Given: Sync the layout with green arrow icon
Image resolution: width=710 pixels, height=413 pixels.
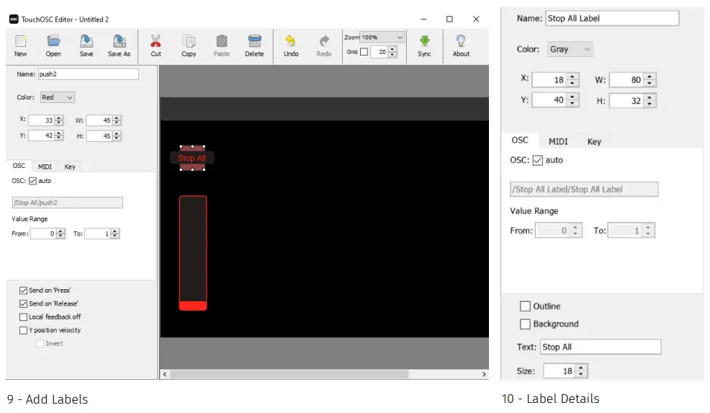Looking at the screenshot, I should (x=424, y=42).
